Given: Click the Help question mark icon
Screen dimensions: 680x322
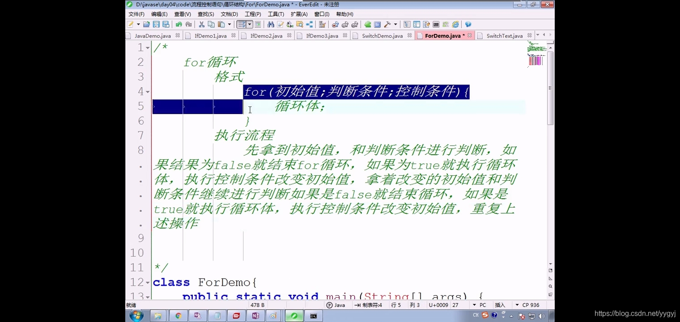Looking at the screenshot, I should coord(468,25).
